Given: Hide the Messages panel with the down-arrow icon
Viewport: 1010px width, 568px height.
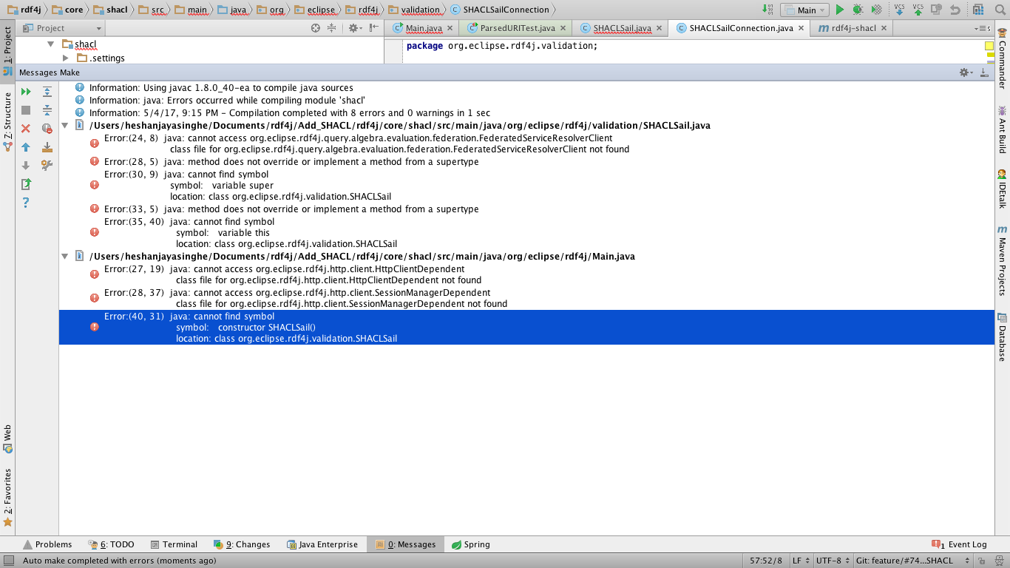Looking at the screenshot, I should [984, 72].
